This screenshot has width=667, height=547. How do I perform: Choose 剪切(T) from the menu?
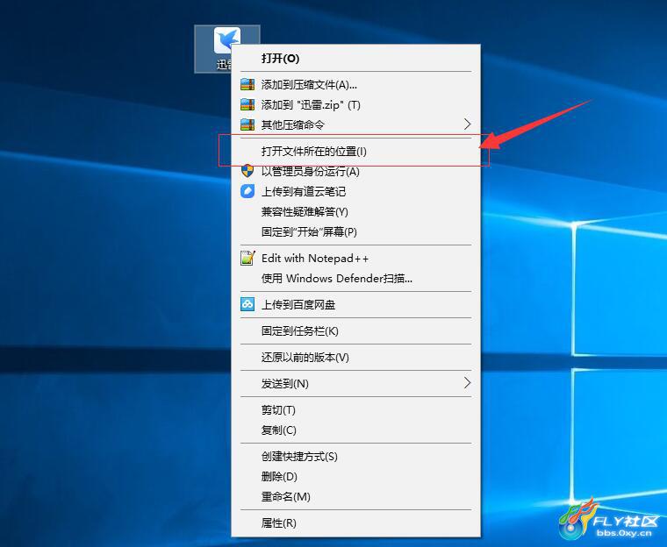355,409
